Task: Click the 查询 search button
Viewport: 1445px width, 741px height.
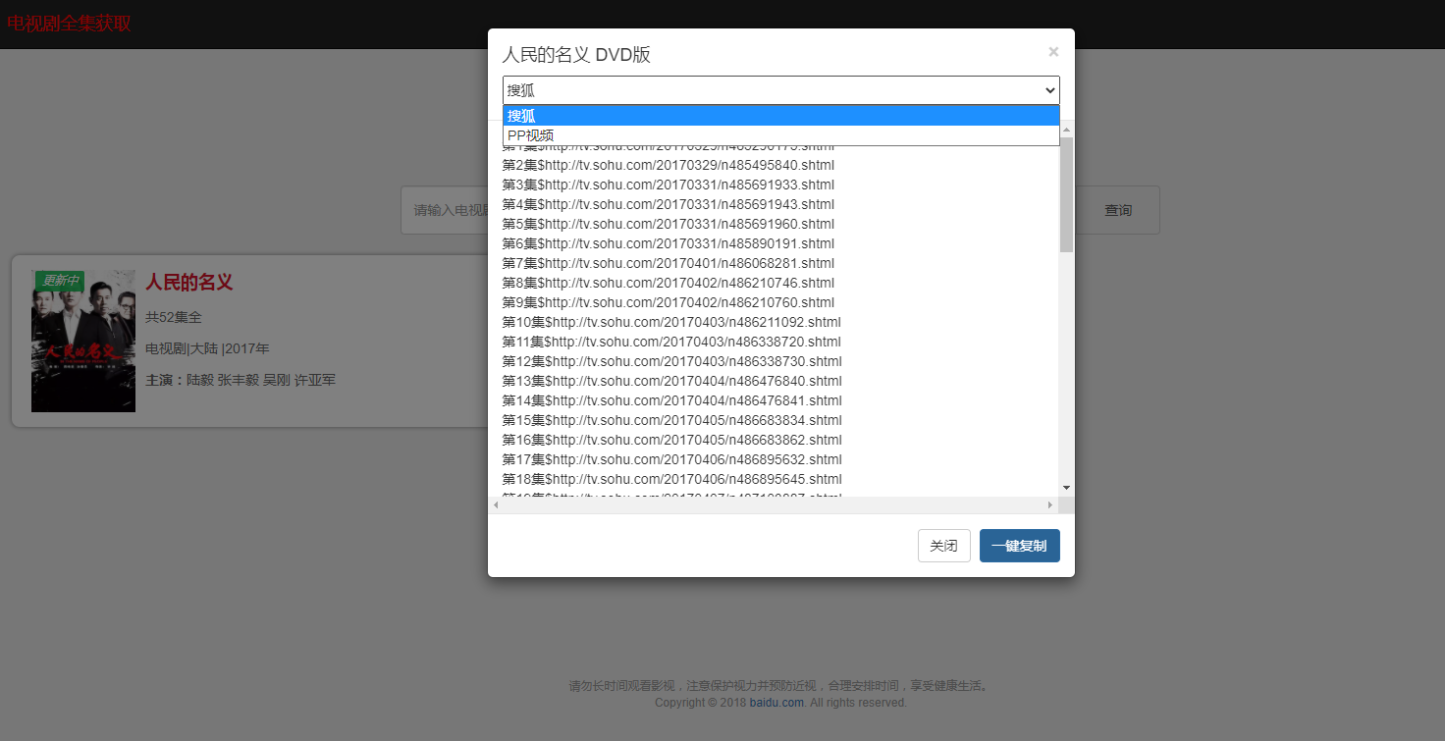Action: pyautogui.click(x=1118, y=210)
